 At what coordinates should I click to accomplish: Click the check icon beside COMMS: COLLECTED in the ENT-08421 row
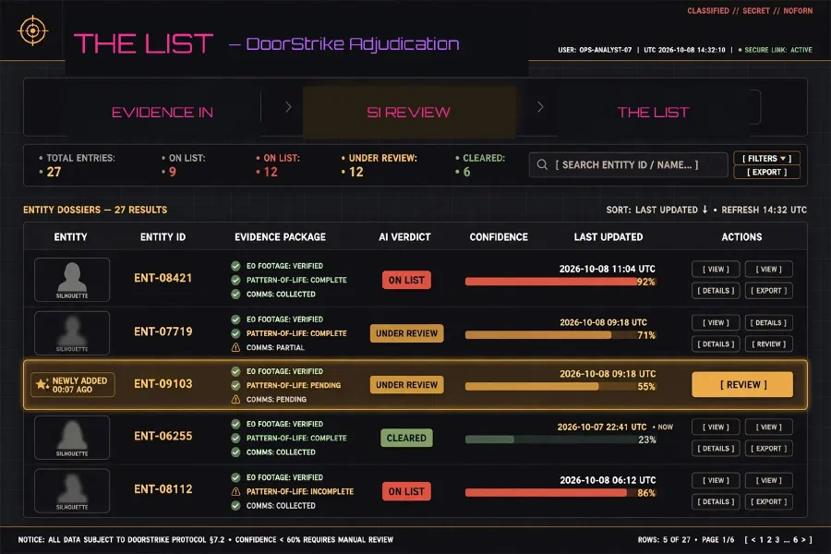pyautogui.click(x=235, y=295)
